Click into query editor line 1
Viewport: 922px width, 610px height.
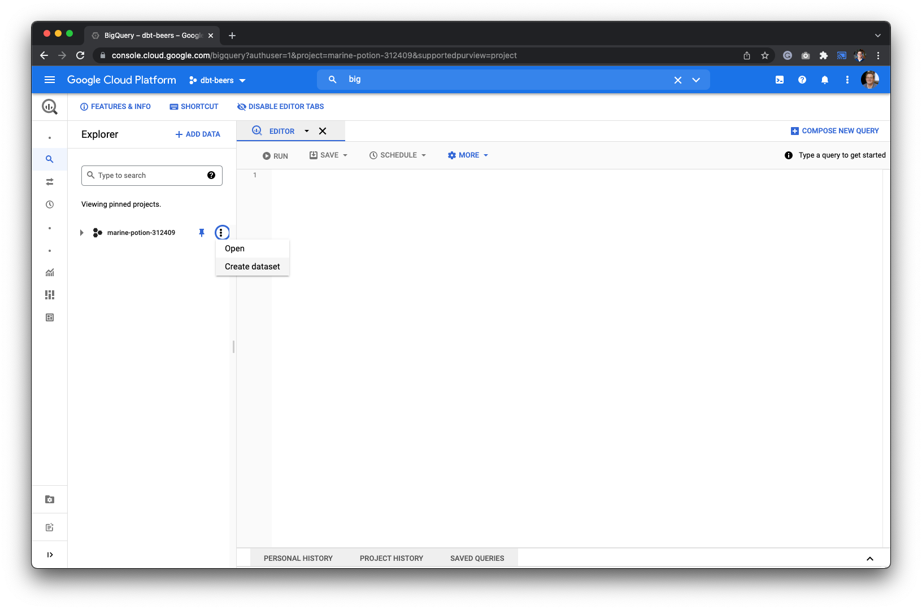576,175
